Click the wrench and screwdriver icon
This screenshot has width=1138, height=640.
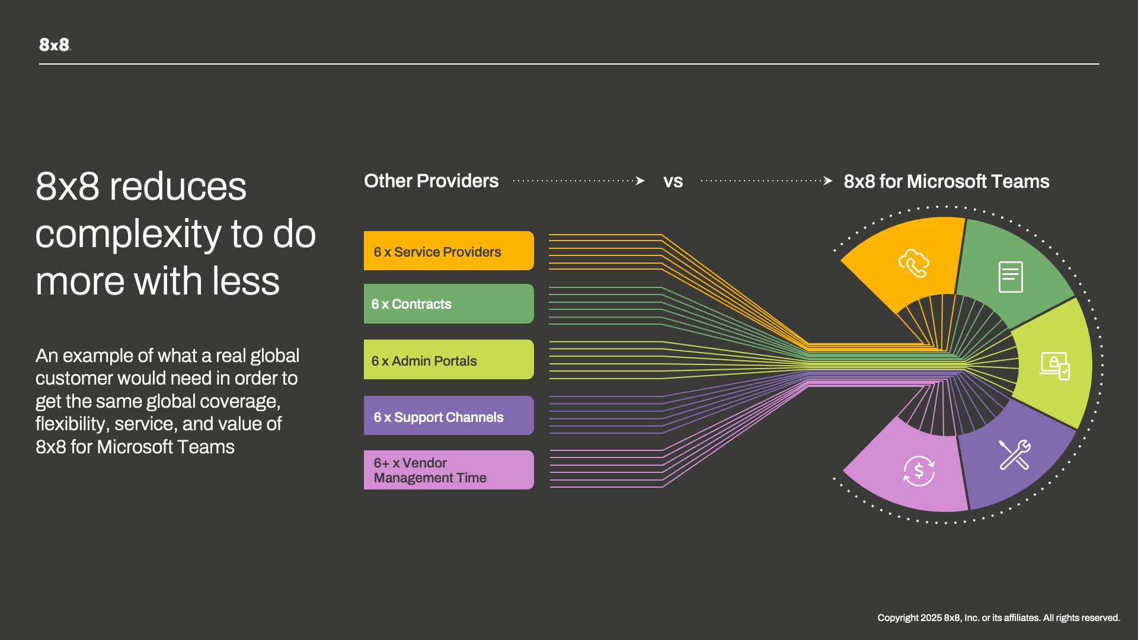tap(1015, 455)
